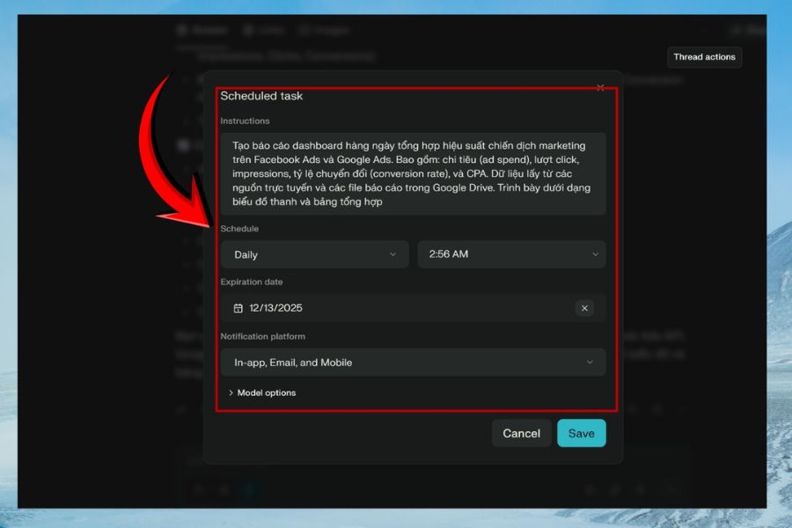Save the scheduled task

(x=581, y=433)
